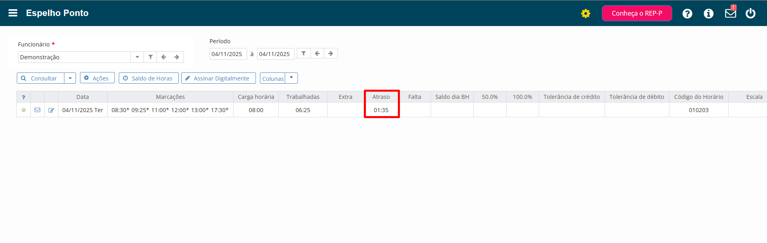
Task: Click the 100.0% column header
Action: [523, 97]
